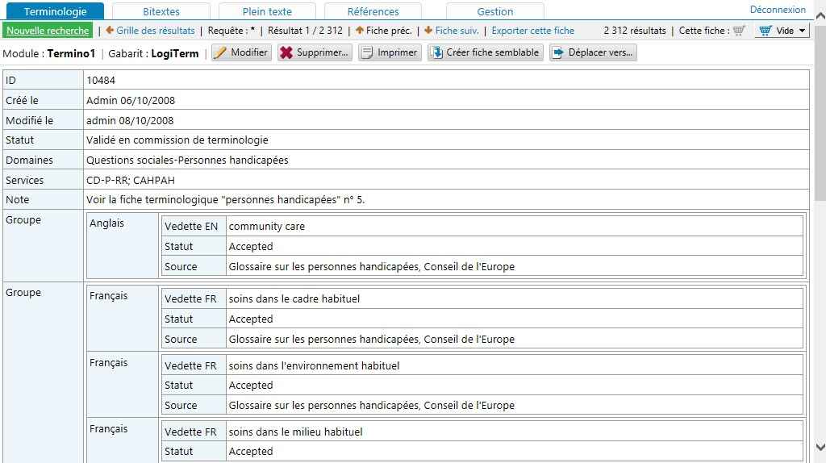Image resolution: width=826 pixels, height=463 pixels.
Task: Click the printer icon for Imprimer
Action: (x=367, y=52)
